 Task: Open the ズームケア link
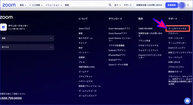point(84,72)
